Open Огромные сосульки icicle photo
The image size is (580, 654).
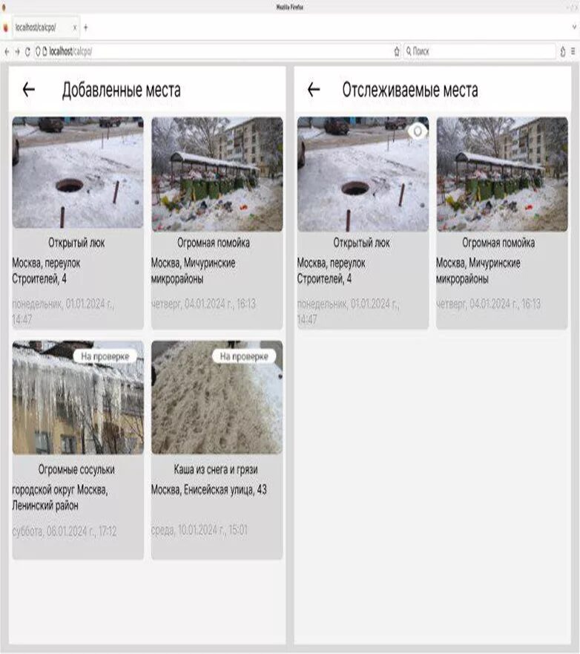tap(78, 397)
